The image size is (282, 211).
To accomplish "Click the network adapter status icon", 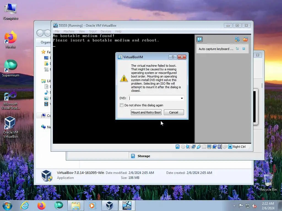I will (194, 147).
